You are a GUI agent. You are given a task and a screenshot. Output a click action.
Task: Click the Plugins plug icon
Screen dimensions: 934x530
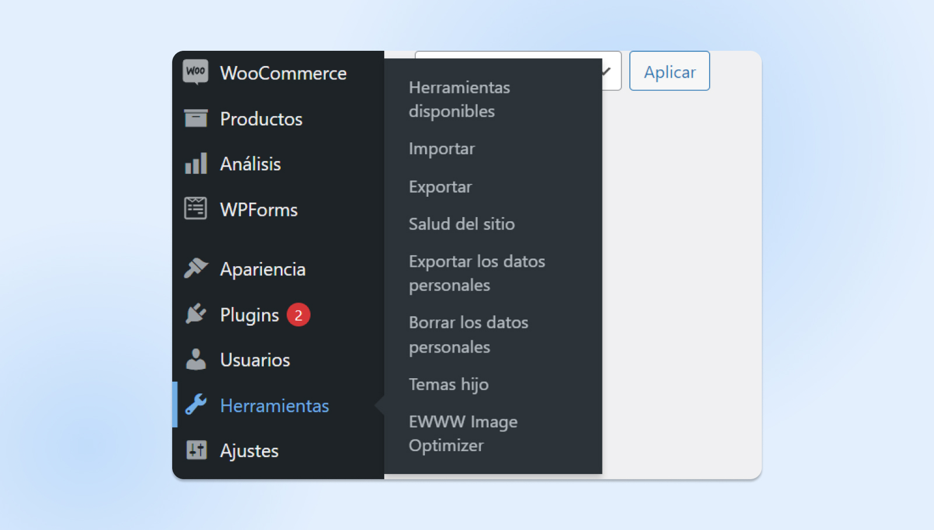[196, 314]
